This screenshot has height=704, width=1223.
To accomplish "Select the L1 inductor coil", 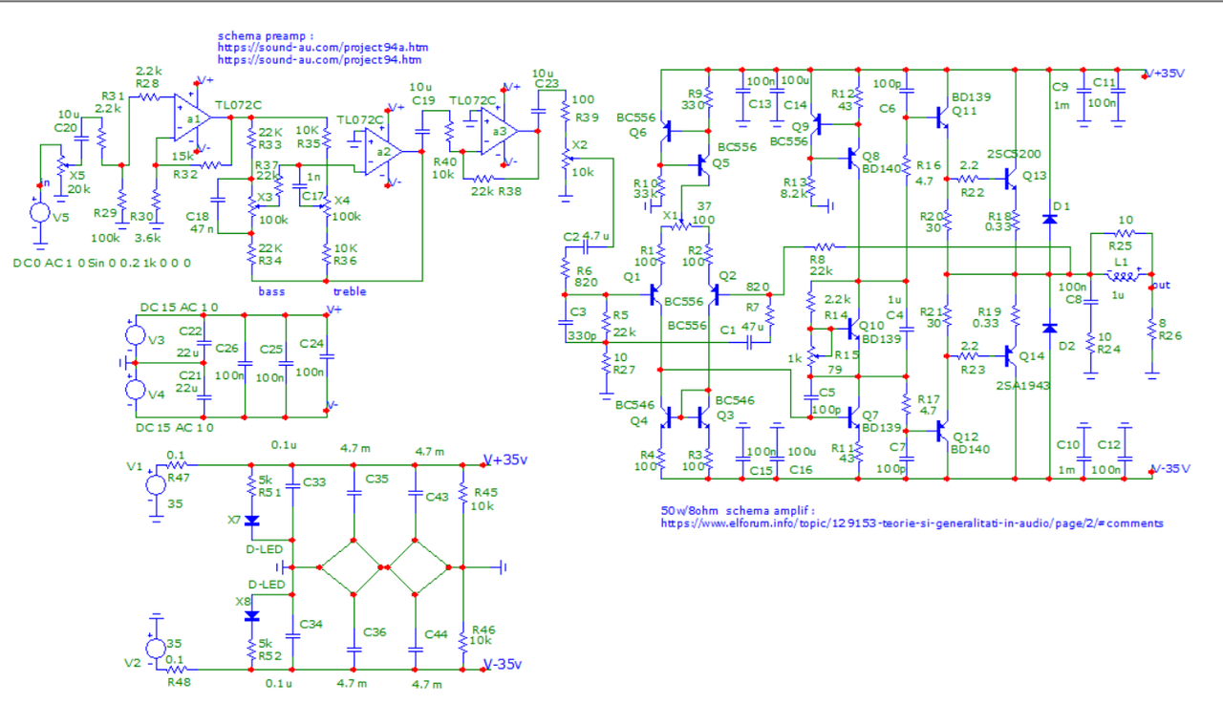I will (x=1125, y=276).
